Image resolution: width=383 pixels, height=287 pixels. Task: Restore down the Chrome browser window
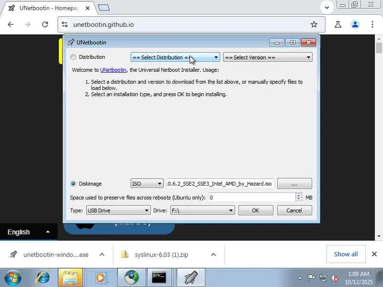point(354,5)
